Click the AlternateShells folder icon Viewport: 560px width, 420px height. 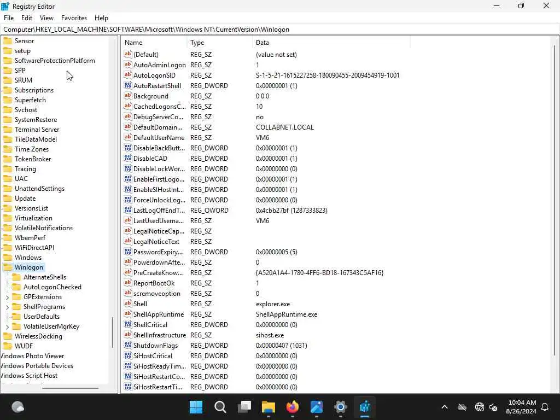(x=16, y=277)
